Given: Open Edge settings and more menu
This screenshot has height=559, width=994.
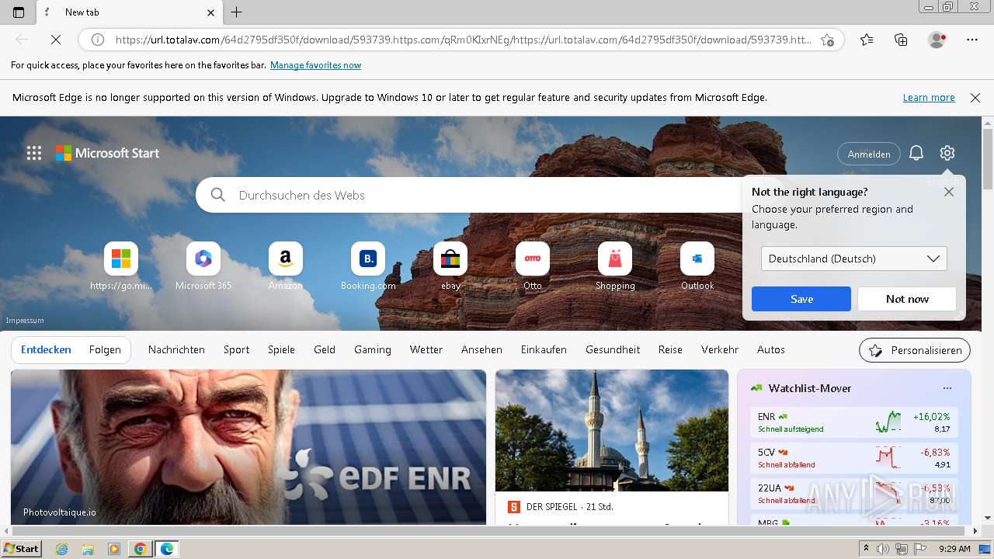Looking at the screenshot, I should tap(972, 40).
